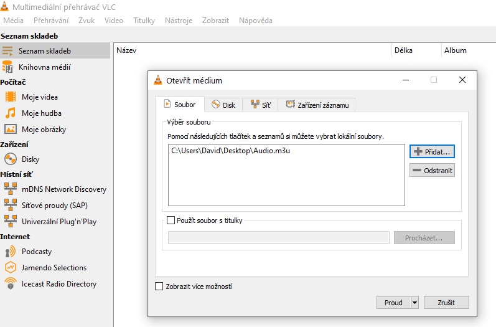Select Moje obrázky label in sidebar

coord(44,130)
